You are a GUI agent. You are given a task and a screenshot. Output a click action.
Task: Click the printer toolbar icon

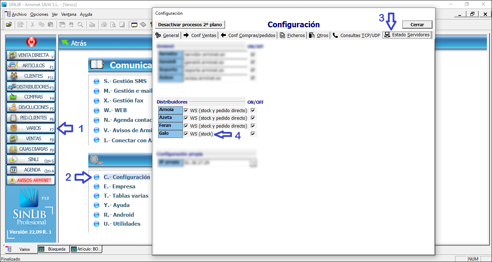tap(104, 25)
